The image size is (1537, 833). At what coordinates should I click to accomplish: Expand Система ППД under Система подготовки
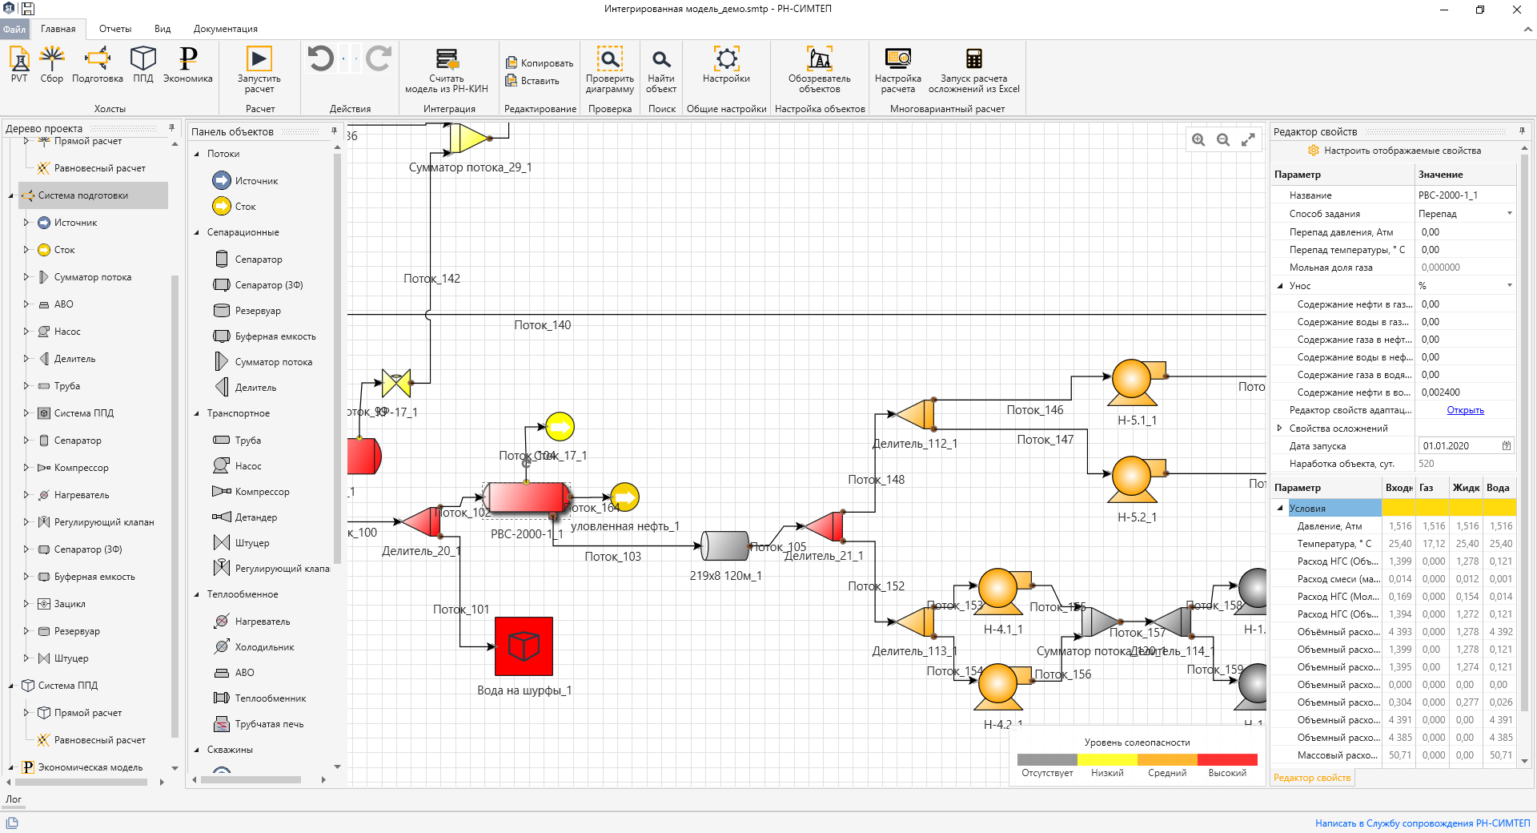pyautogui.click(x=26, y=413)
